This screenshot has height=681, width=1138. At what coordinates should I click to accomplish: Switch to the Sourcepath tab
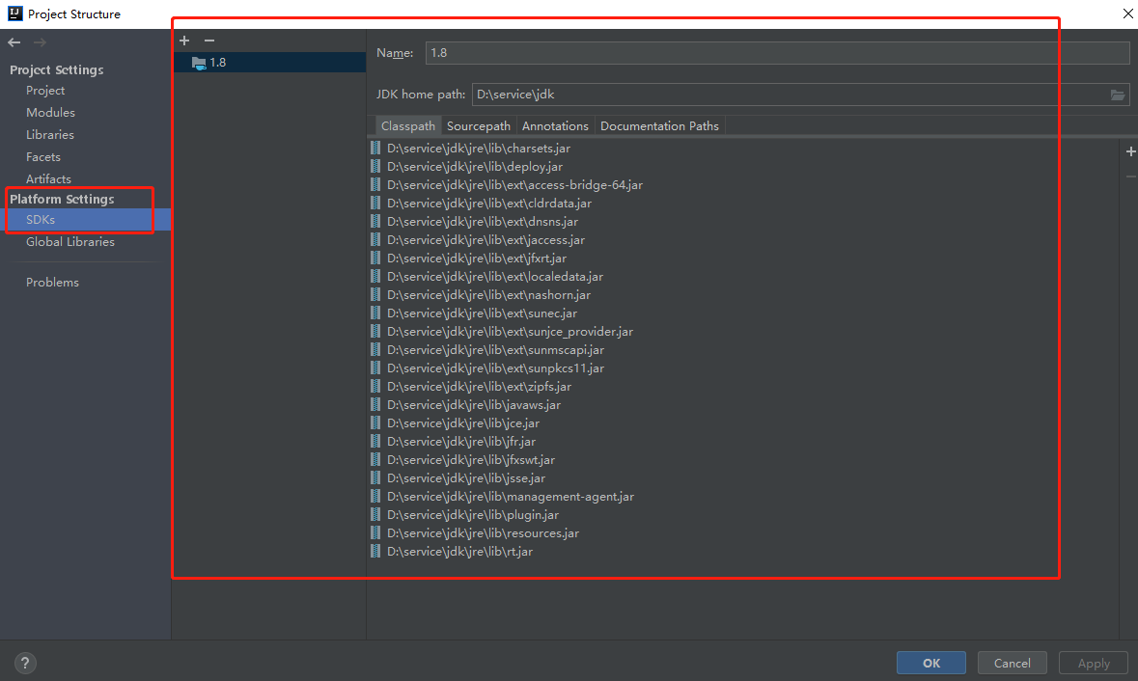tap(478, 125)
